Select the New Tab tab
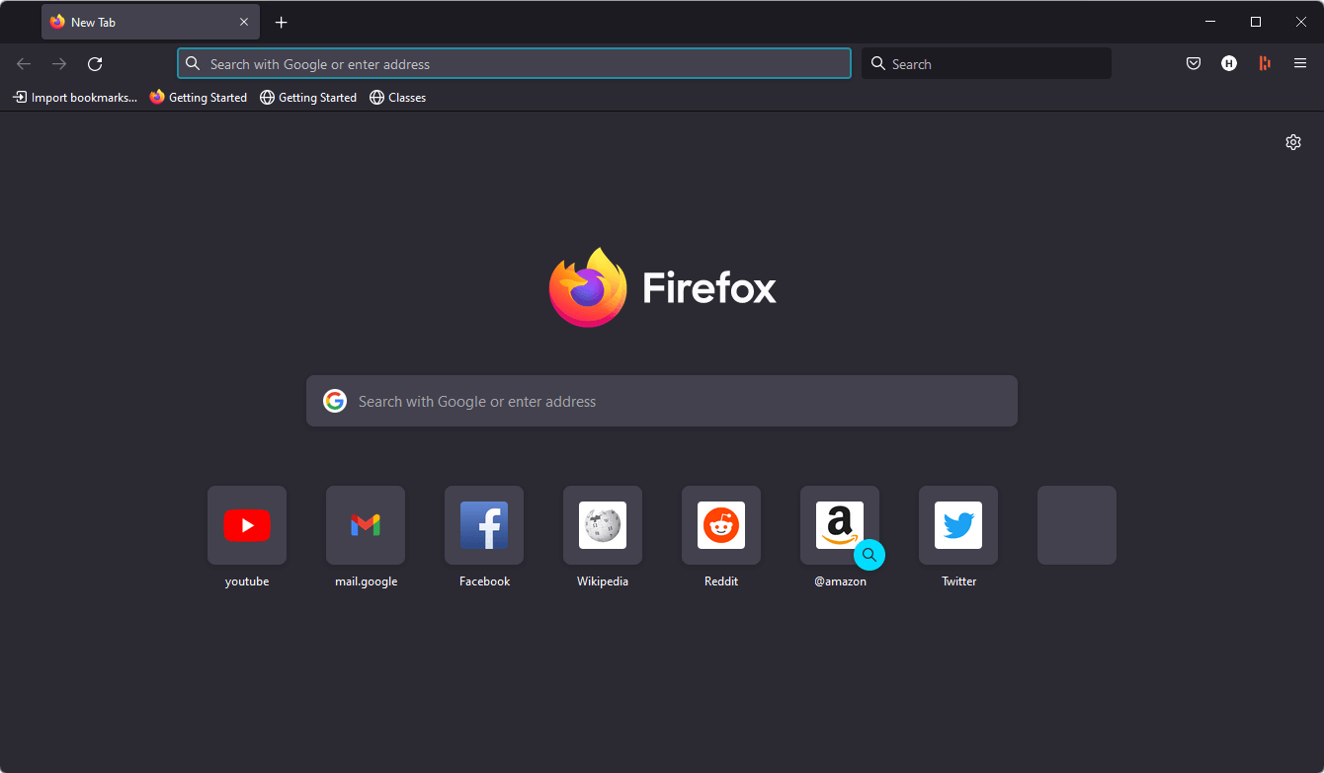The image size is (1324, 773). tap(150, 22)
